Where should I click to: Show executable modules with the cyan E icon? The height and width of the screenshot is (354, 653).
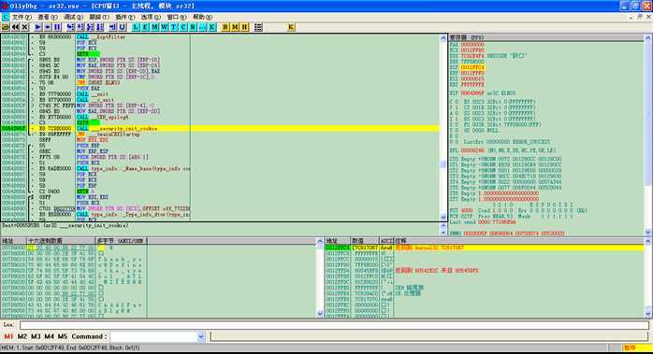(x=145, y=27)
